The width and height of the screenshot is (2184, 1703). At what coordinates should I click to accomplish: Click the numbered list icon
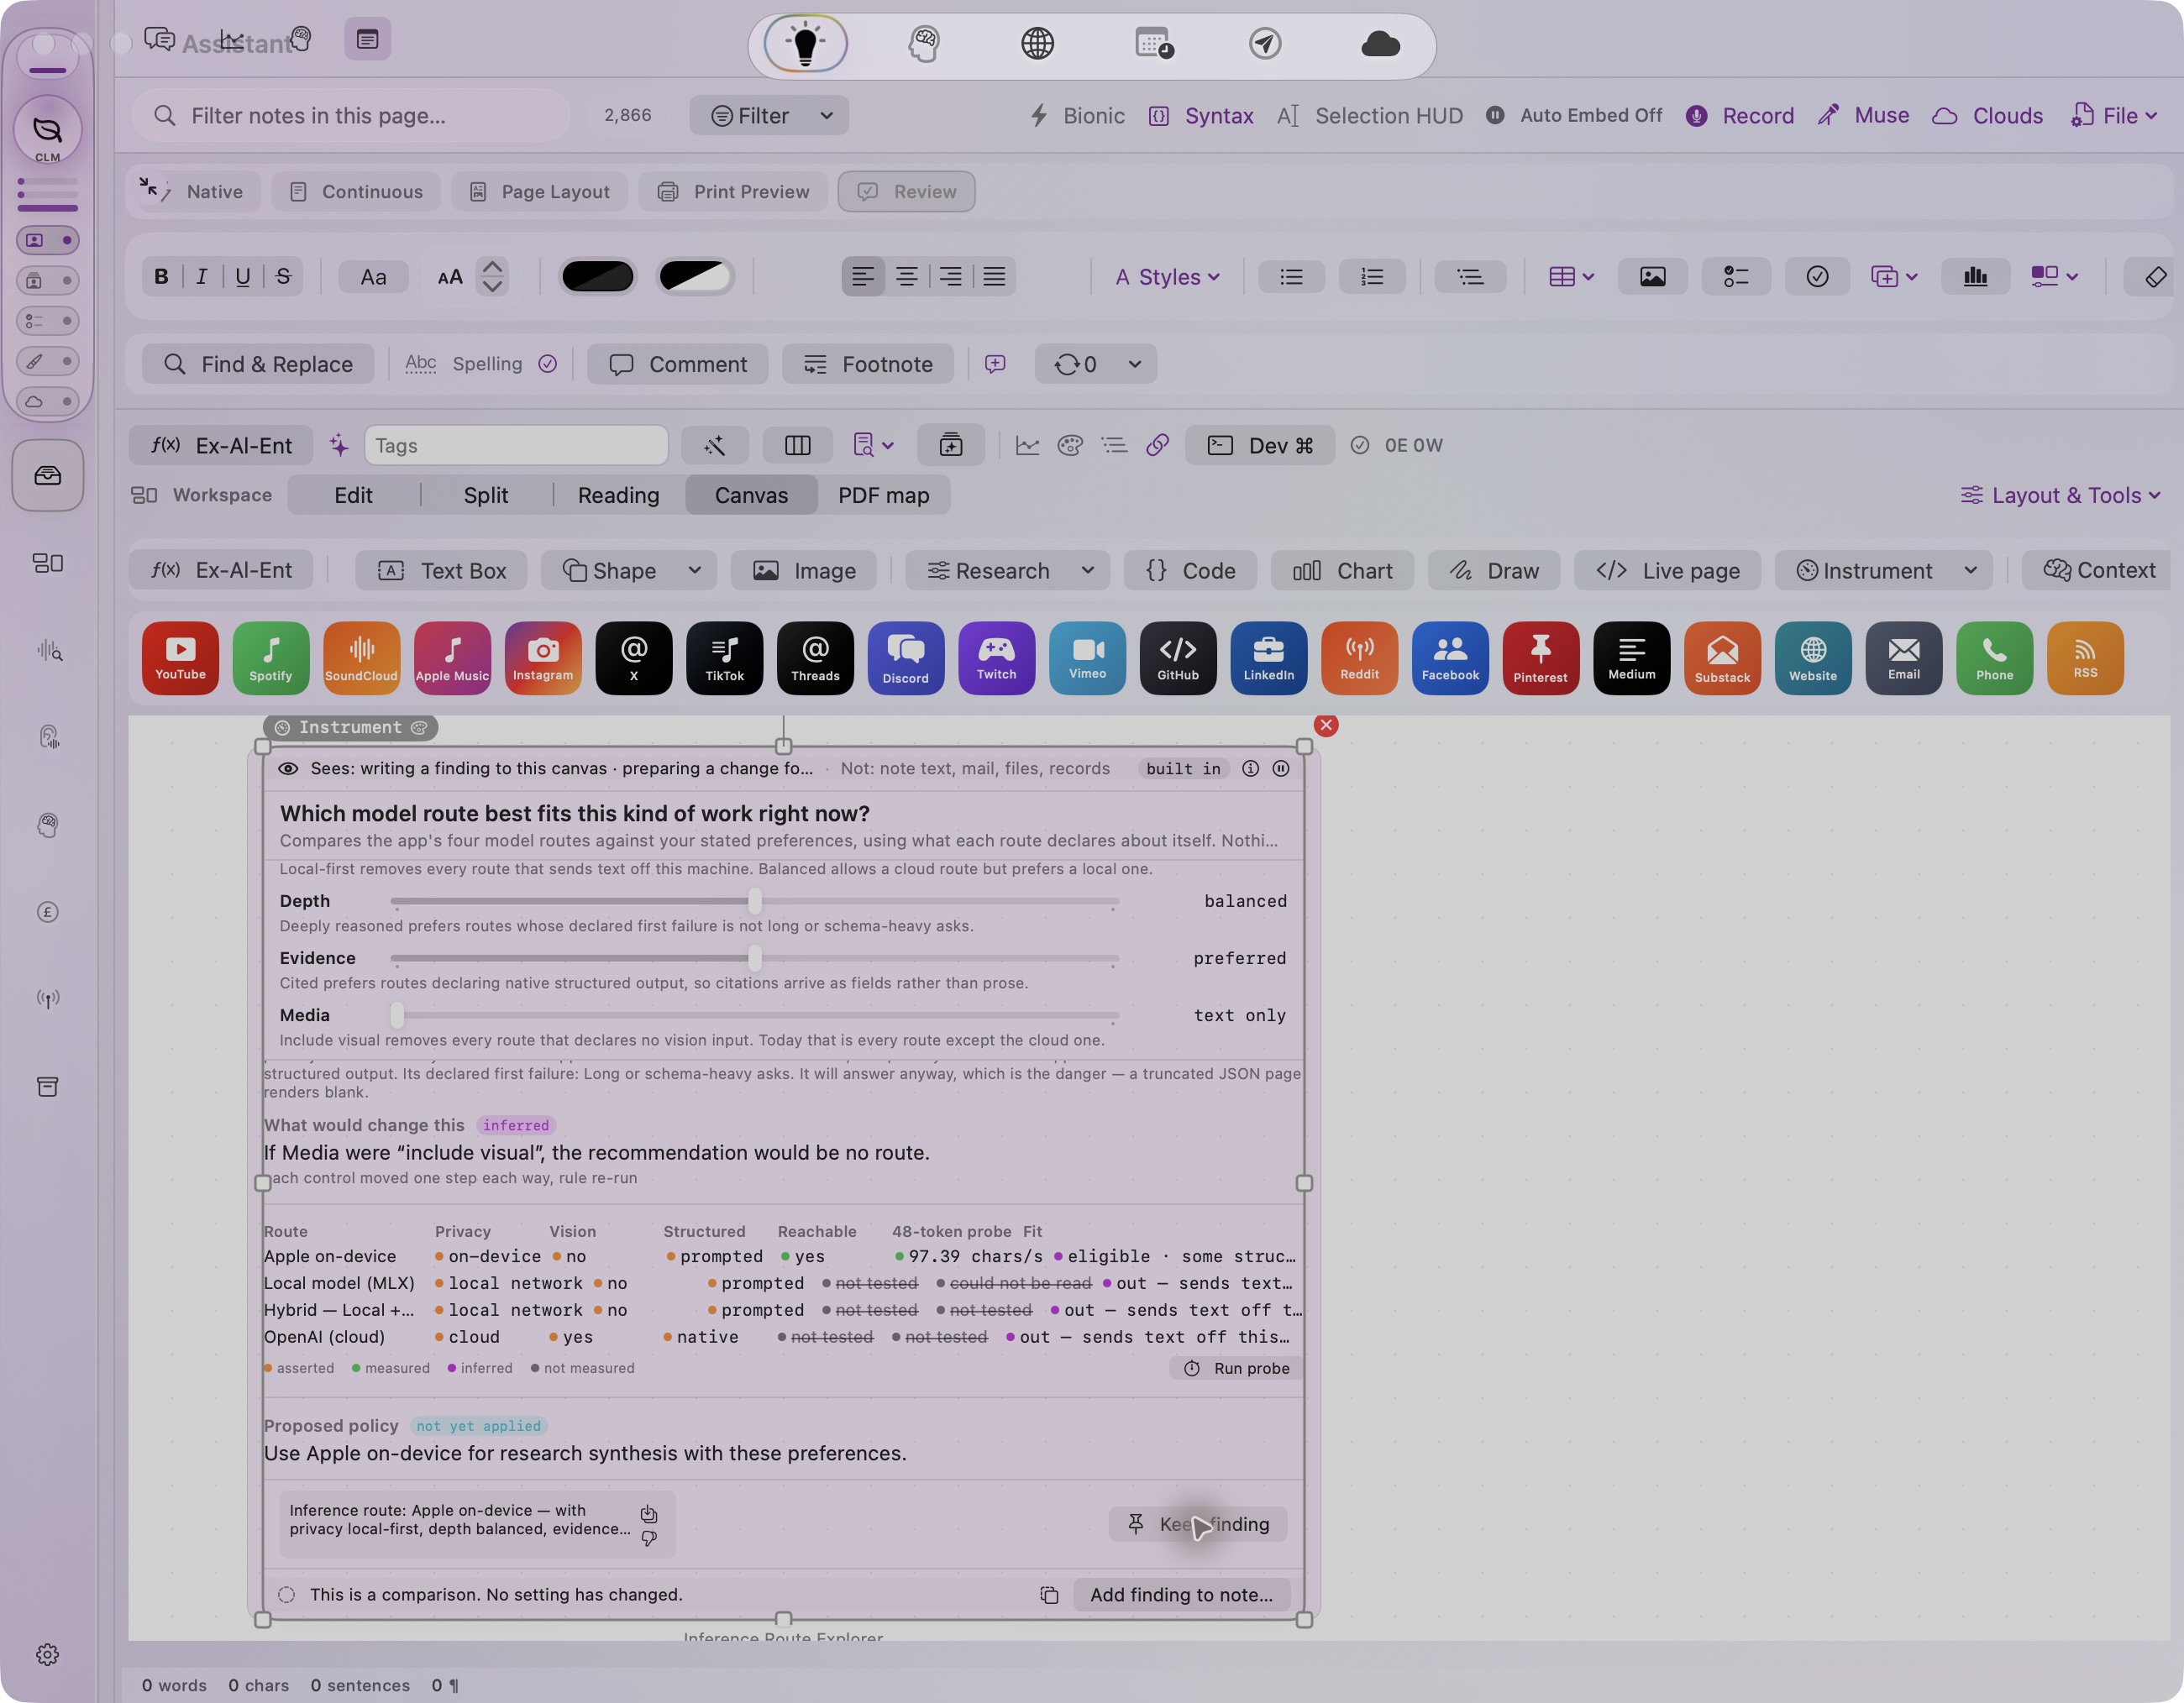point(1372,277)
